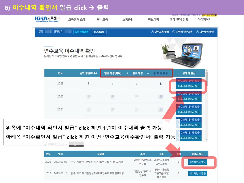
Task: Click the scrollbar down arrow of table
Action: (207, 140)
